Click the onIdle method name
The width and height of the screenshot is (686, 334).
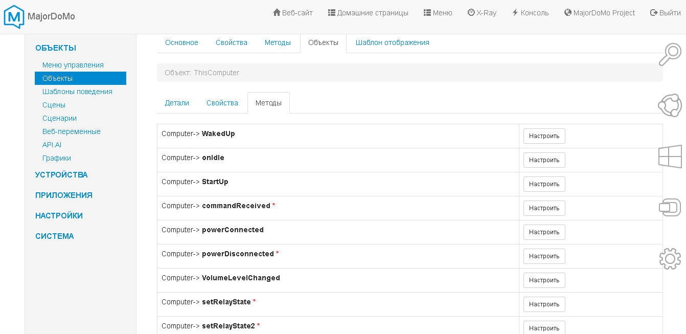click(213, 158)
